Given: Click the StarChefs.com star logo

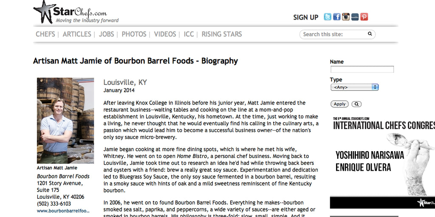Looking at the screenshot, I should (x=44, y=11).
